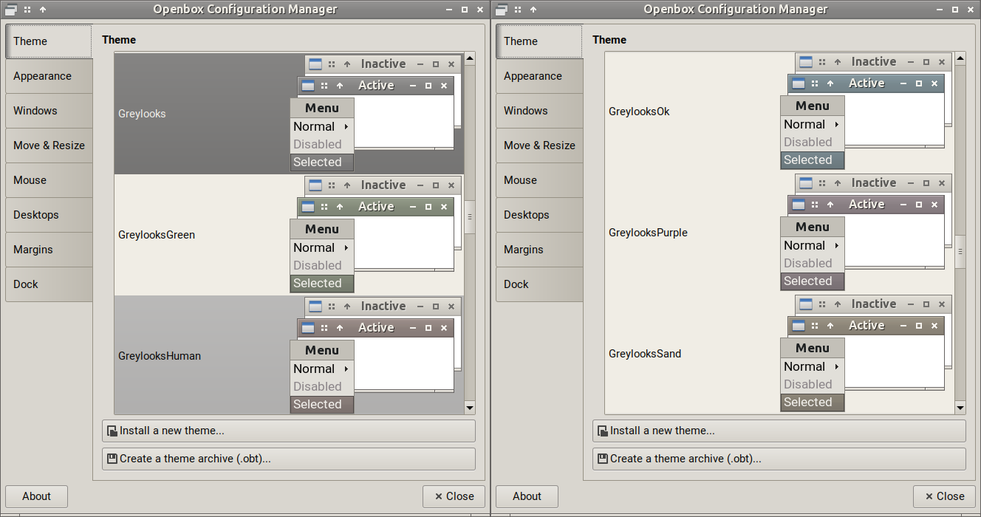
Task: Click all-desktops dots icon in left titlebar
Action: pos(27,10)
